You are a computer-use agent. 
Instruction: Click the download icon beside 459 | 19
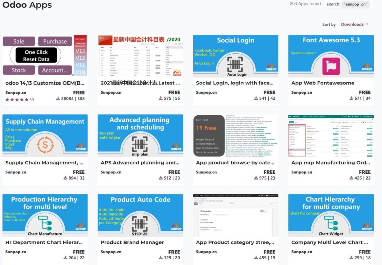[256, 258]
